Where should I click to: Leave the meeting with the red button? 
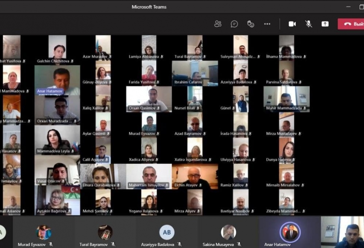[x=351, y=24]
